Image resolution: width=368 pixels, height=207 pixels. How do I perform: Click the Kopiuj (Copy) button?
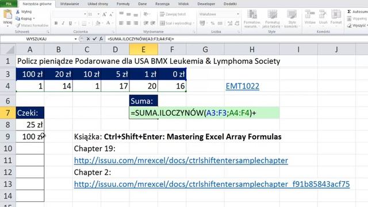tap(24, 18)
